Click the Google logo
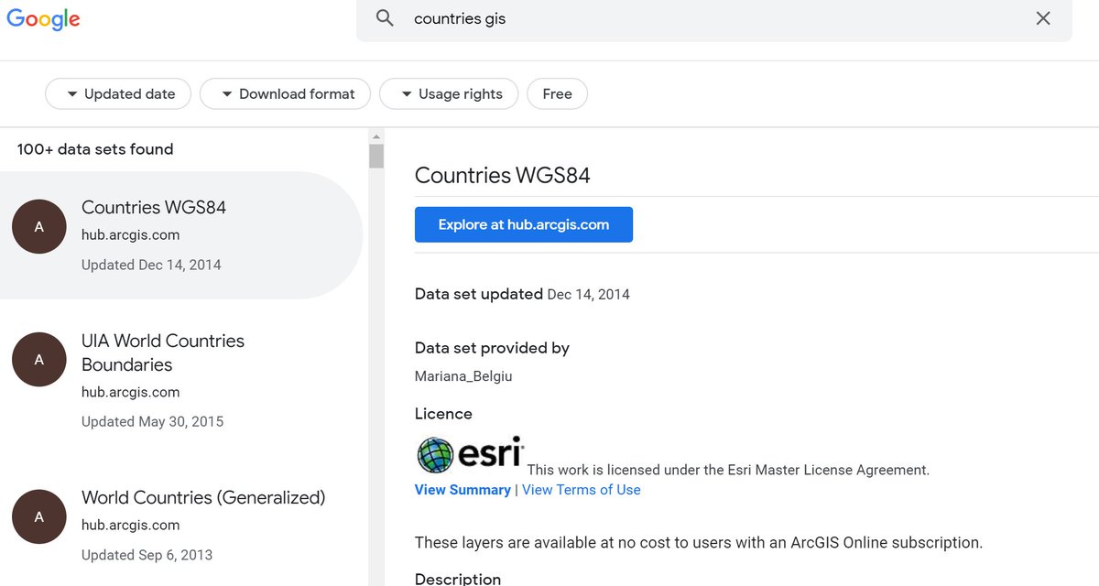 [43, 18]
